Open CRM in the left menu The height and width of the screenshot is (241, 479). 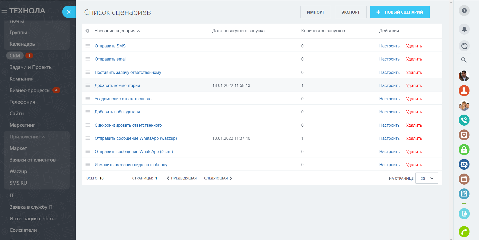[15, 56]
